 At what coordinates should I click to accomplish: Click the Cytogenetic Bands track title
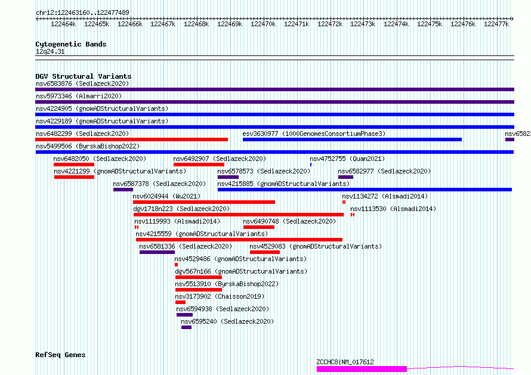tap(71, 44)
